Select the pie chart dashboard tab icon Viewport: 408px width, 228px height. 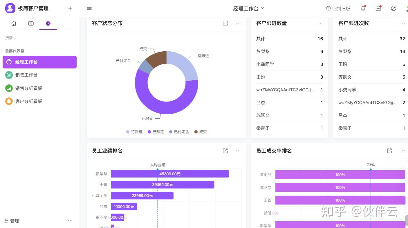pos(48,23)
